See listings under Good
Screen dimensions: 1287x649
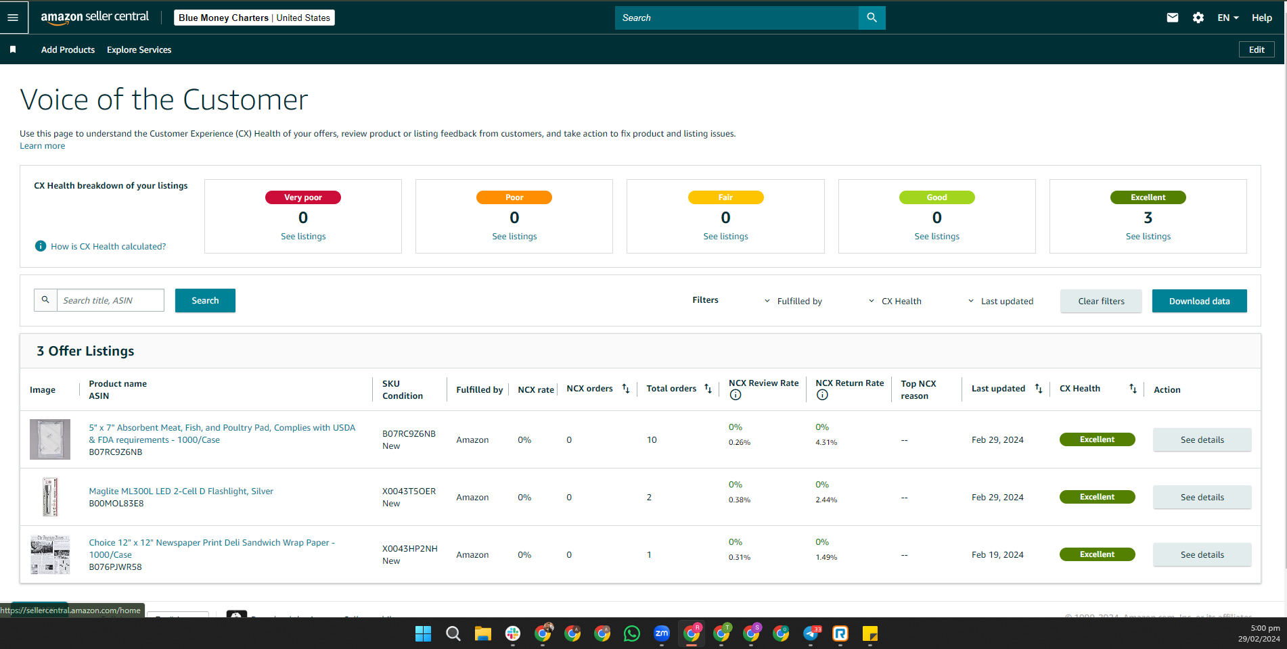pos(936,236)
